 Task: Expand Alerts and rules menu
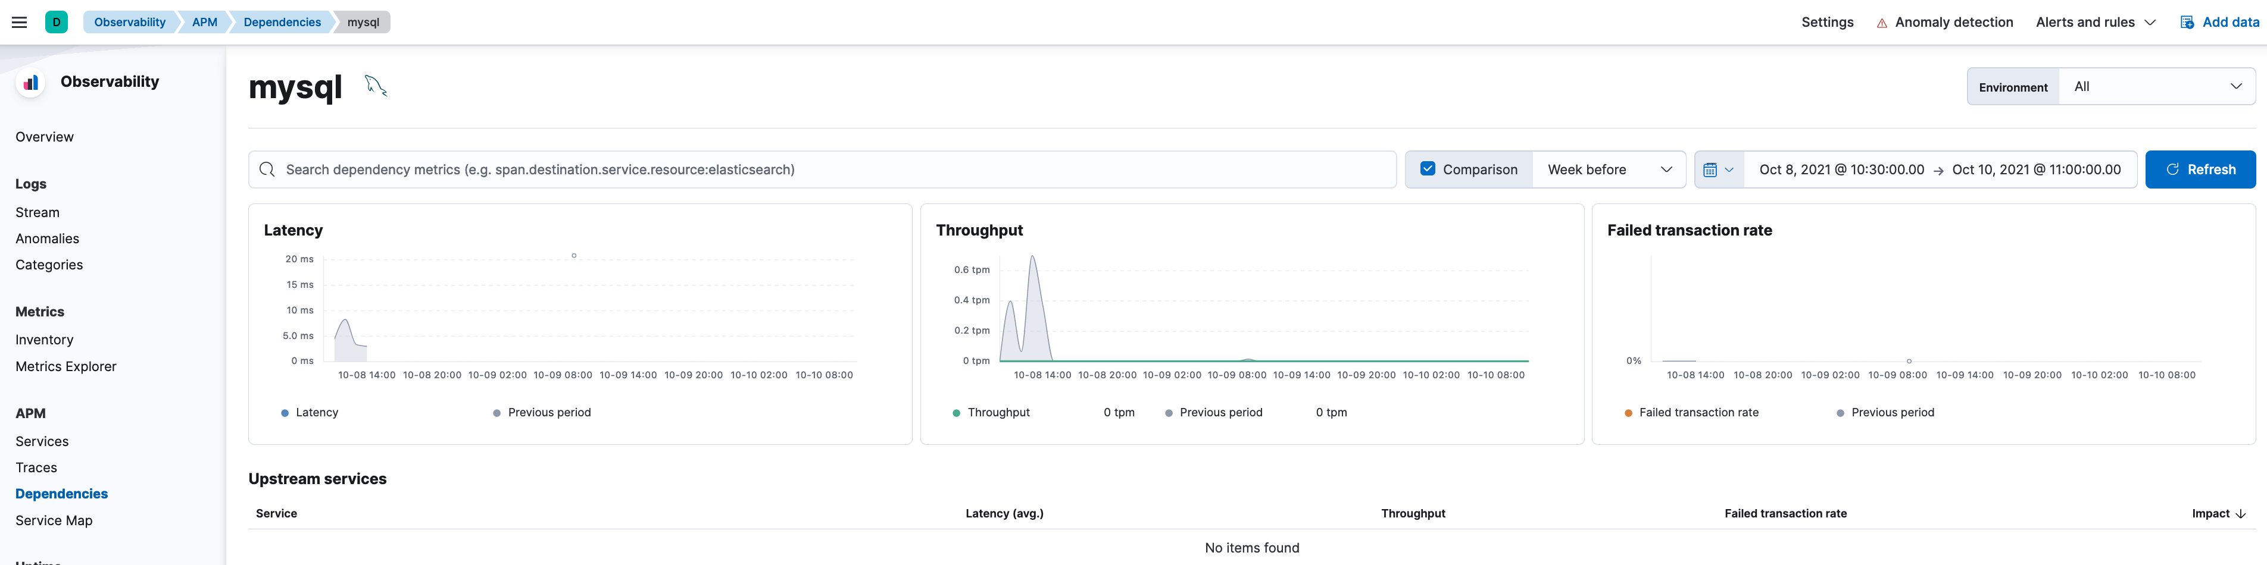(2096, 22)
